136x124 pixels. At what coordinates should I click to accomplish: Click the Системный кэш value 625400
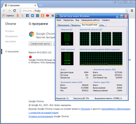point(119,78)
